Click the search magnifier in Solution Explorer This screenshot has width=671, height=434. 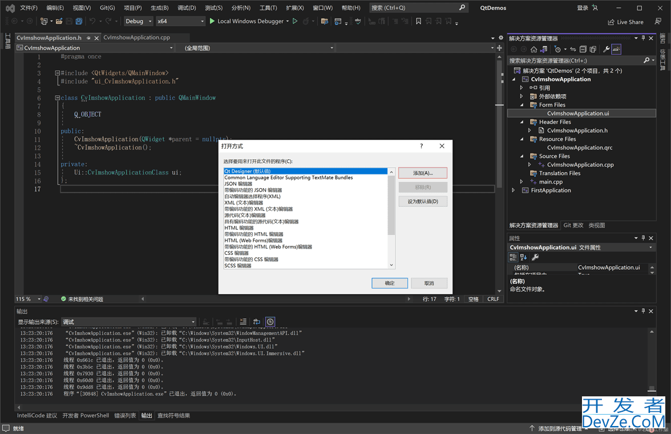[646, 60]
